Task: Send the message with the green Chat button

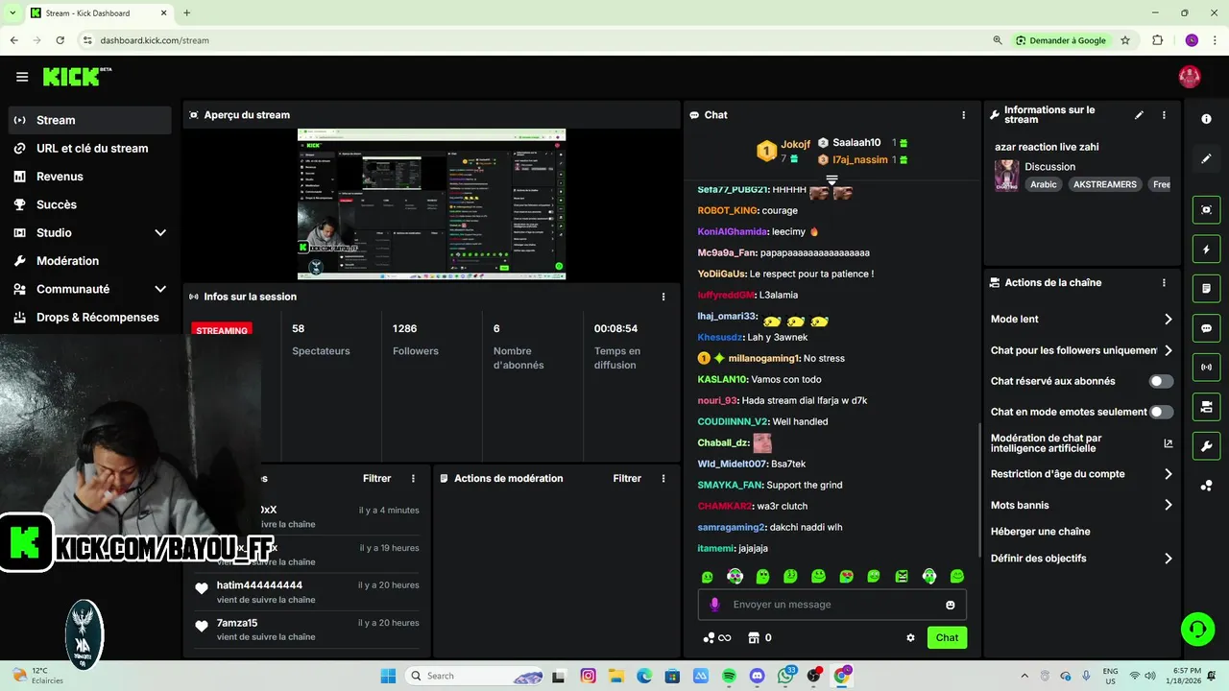Action: [947, 637]
